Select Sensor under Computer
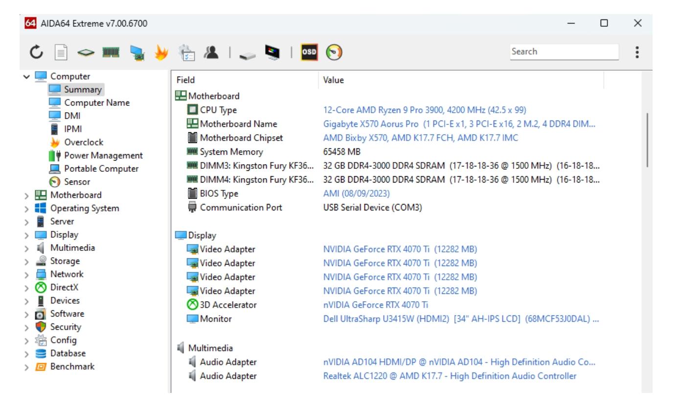This screenshot has height=410, width=677. (77, 182)
